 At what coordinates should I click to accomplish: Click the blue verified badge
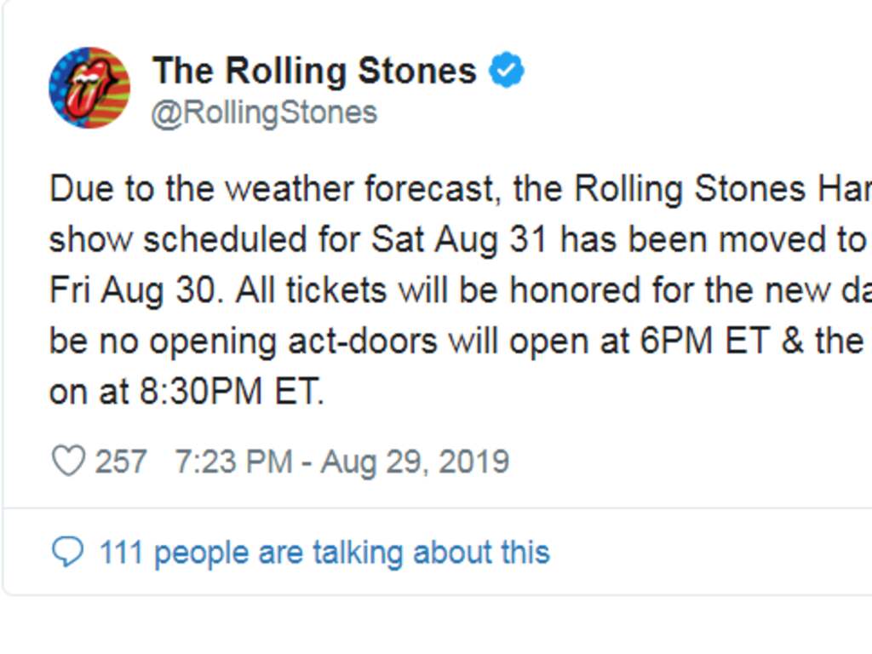[x=506, y=70]
